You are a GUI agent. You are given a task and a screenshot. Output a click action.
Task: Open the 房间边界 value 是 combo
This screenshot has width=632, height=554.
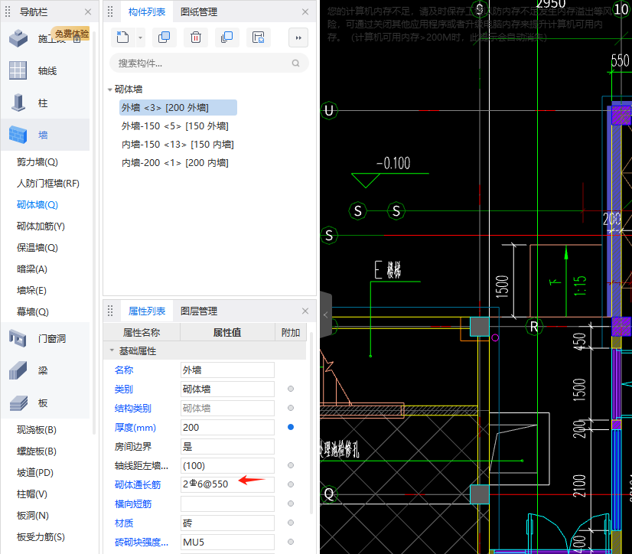227,446
